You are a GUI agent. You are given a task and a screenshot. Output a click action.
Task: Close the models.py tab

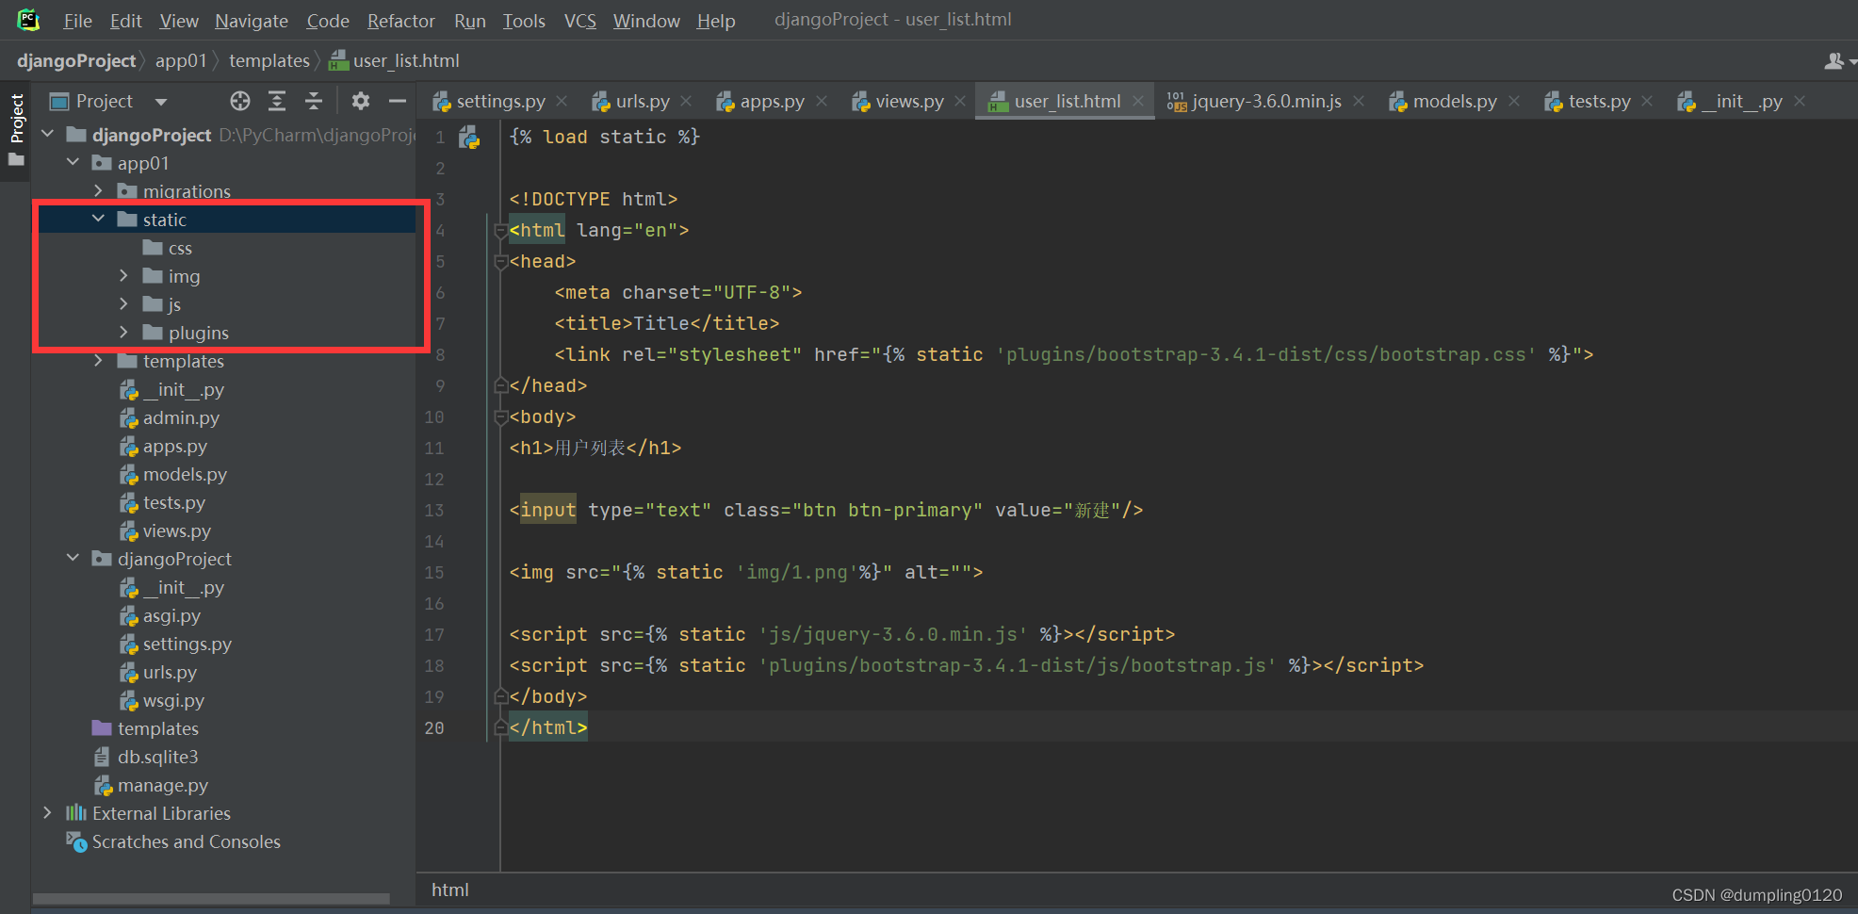[x=1514, y=101]
